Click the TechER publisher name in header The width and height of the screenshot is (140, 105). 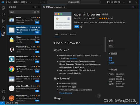click(77, 18)
